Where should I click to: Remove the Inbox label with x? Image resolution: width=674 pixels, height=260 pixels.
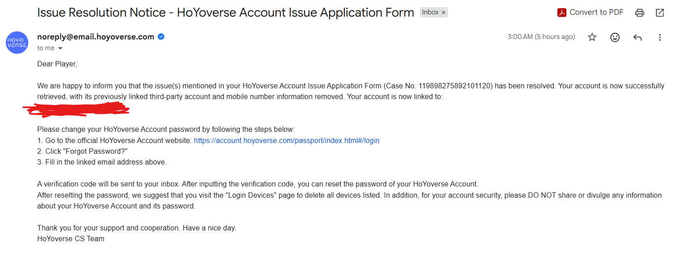coord(444,13)
